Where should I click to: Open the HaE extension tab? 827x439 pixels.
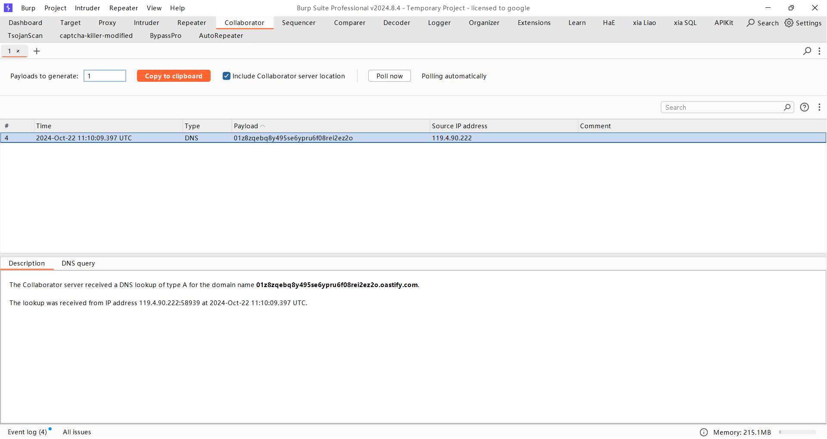[609, 23]
